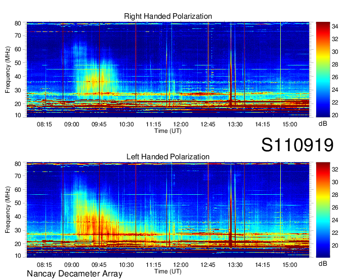Click the 80 MHz tick on Left Handed plot

[18, 164]
